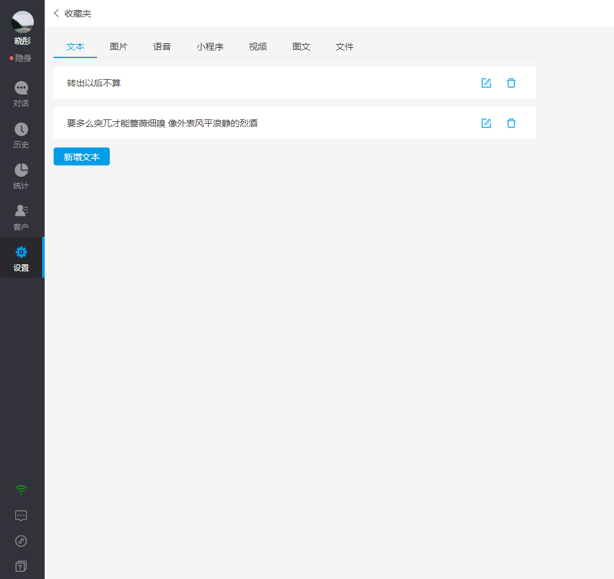
Task: Open the message feedback bubble icon
Action: point(21,516)
